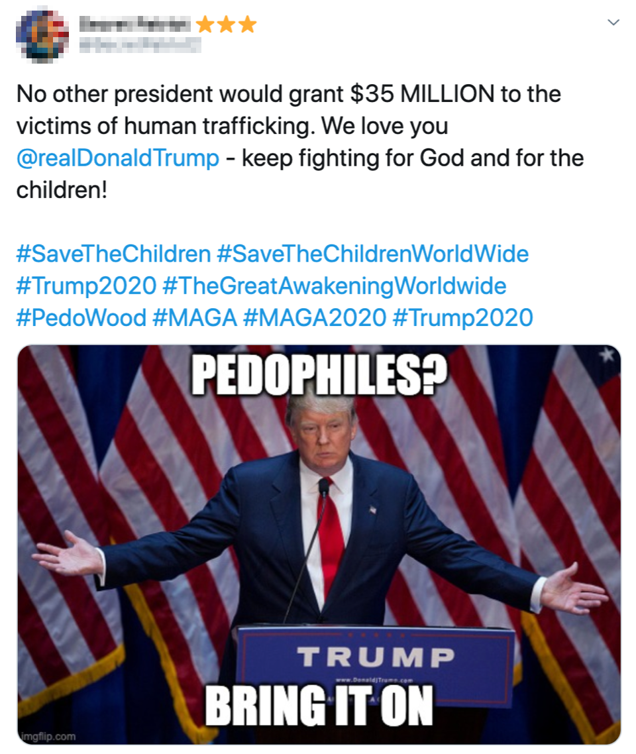The image size is (636, 754).
Task: Click the three orange stars beside the name
Action: click(x=226, y=24)
